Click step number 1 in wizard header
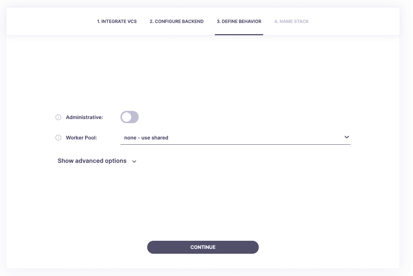 coord(99,21)
